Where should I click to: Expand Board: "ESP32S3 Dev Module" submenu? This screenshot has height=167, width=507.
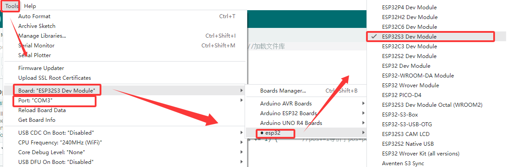tap(125, 91)
